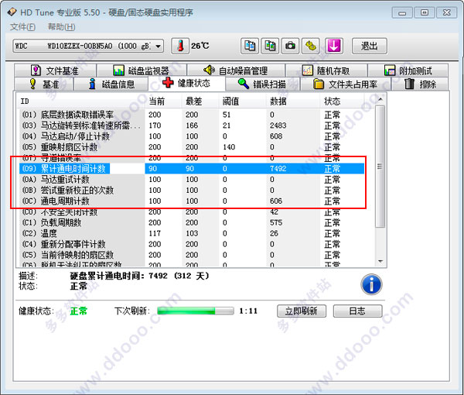Select row (03) 马达旋转到标准转速所需

point(192,125)
